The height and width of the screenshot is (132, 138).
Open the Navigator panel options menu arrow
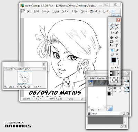tap(44, 69)
